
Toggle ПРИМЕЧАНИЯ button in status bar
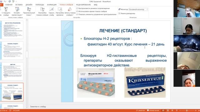pos(153,110)
